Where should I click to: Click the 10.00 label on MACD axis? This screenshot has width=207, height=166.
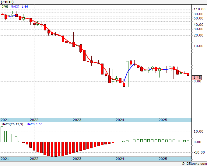[x=198, y=131]
